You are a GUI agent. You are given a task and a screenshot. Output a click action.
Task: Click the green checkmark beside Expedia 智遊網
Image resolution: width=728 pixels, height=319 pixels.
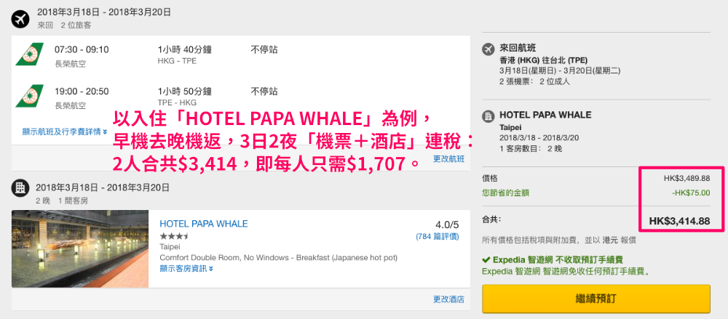pos(486,259)
